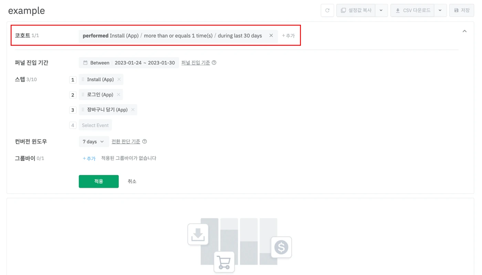Open the funnel entry date range picker

(129, 63)
